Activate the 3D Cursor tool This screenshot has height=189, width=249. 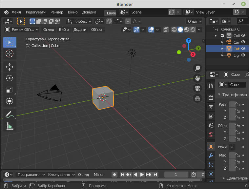point(10,53)
